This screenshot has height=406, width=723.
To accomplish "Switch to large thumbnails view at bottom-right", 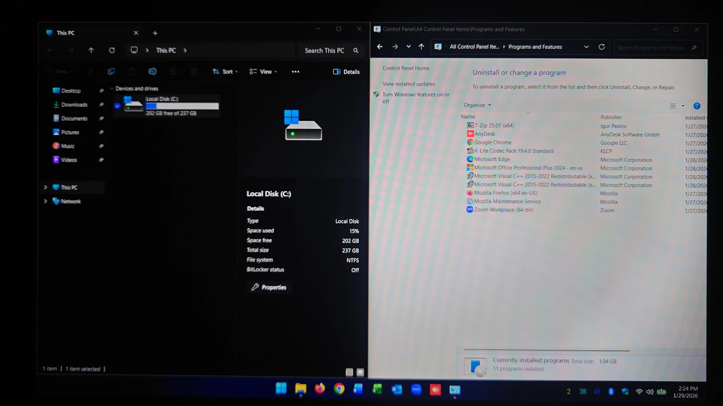I will tap(360, 372).
